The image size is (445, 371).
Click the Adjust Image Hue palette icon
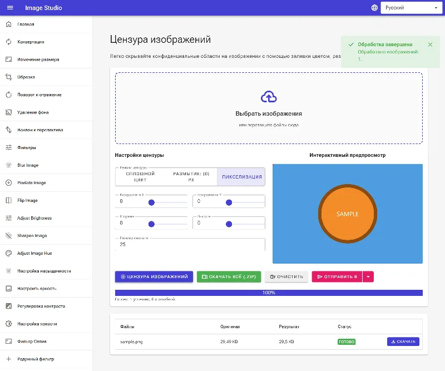pos(9,253)
